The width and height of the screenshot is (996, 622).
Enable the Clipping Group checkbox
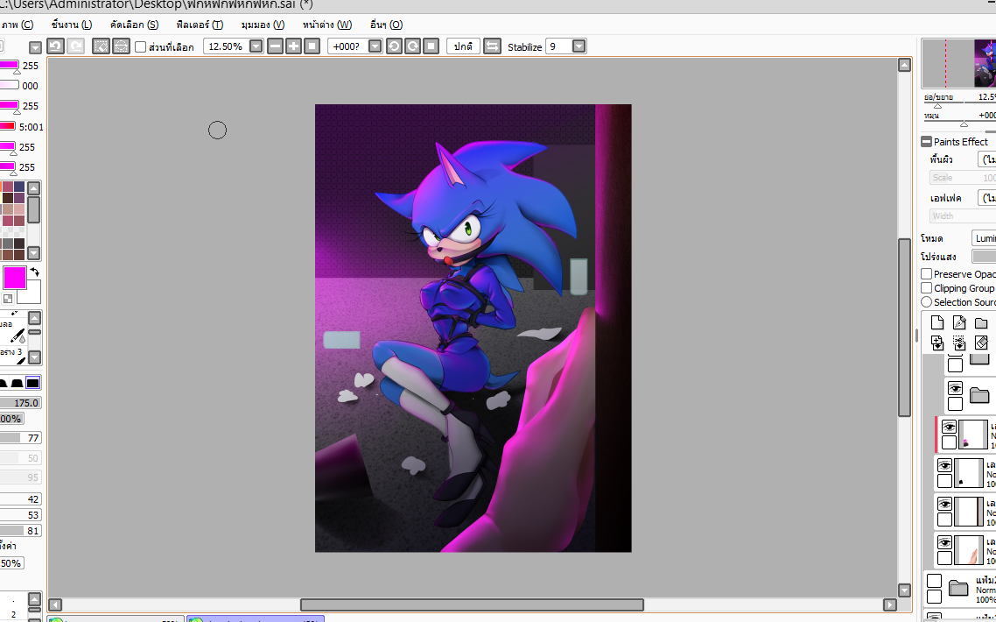(x=927, y=288)
